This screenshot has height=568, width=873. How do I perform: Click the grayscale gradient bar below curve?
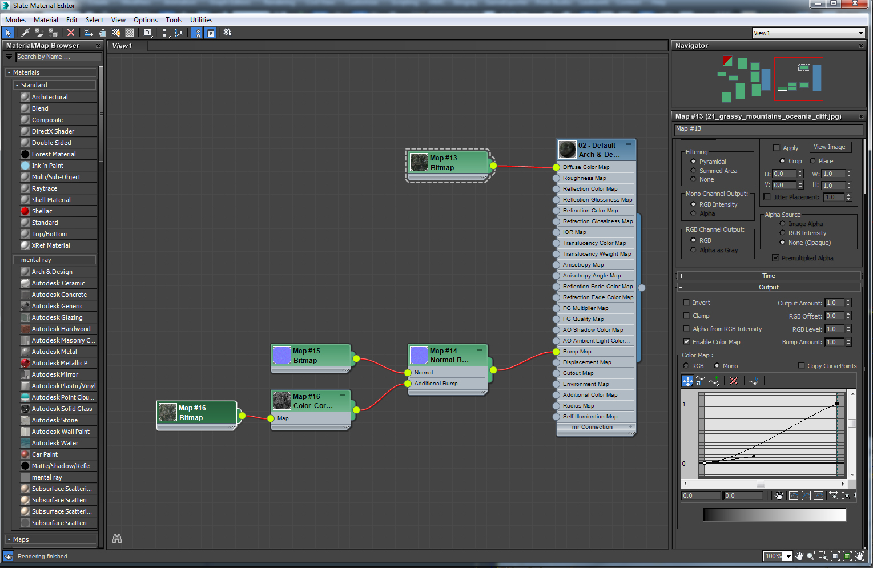coord(774,515)
